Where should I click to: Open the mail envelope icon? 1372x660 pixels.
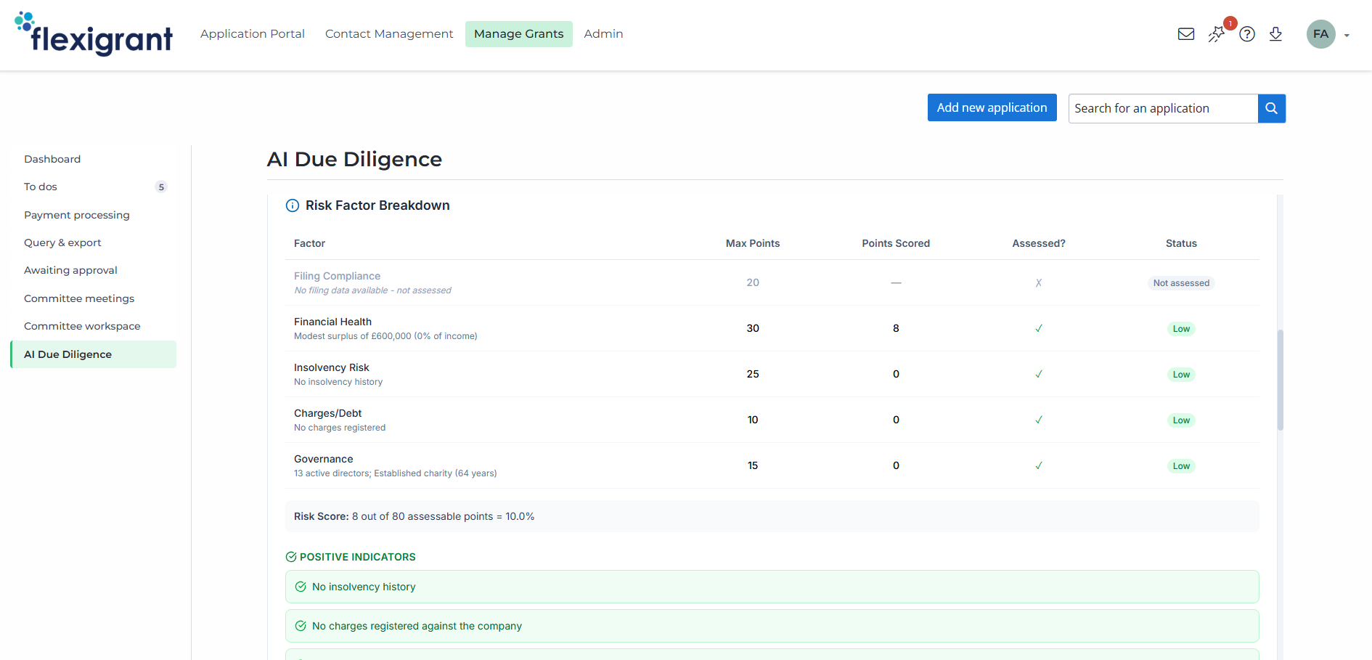1186,34
